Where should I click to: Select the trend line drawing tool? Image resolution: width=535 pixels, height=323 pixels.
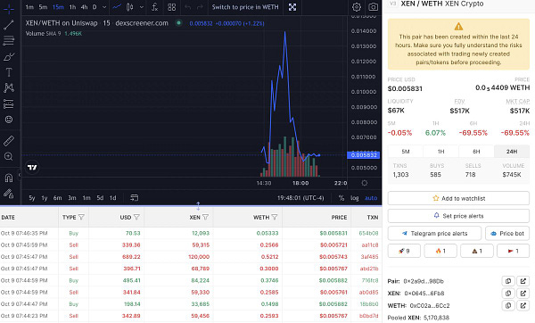(9, 25)
